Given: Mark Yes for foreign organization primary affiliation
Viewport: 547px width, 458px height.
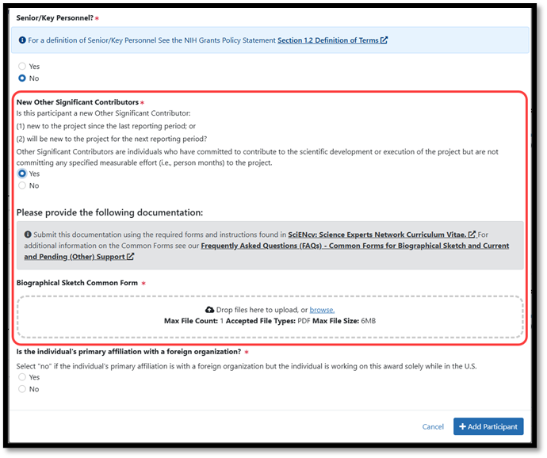Looking at the screenshot, I should 22,377.
